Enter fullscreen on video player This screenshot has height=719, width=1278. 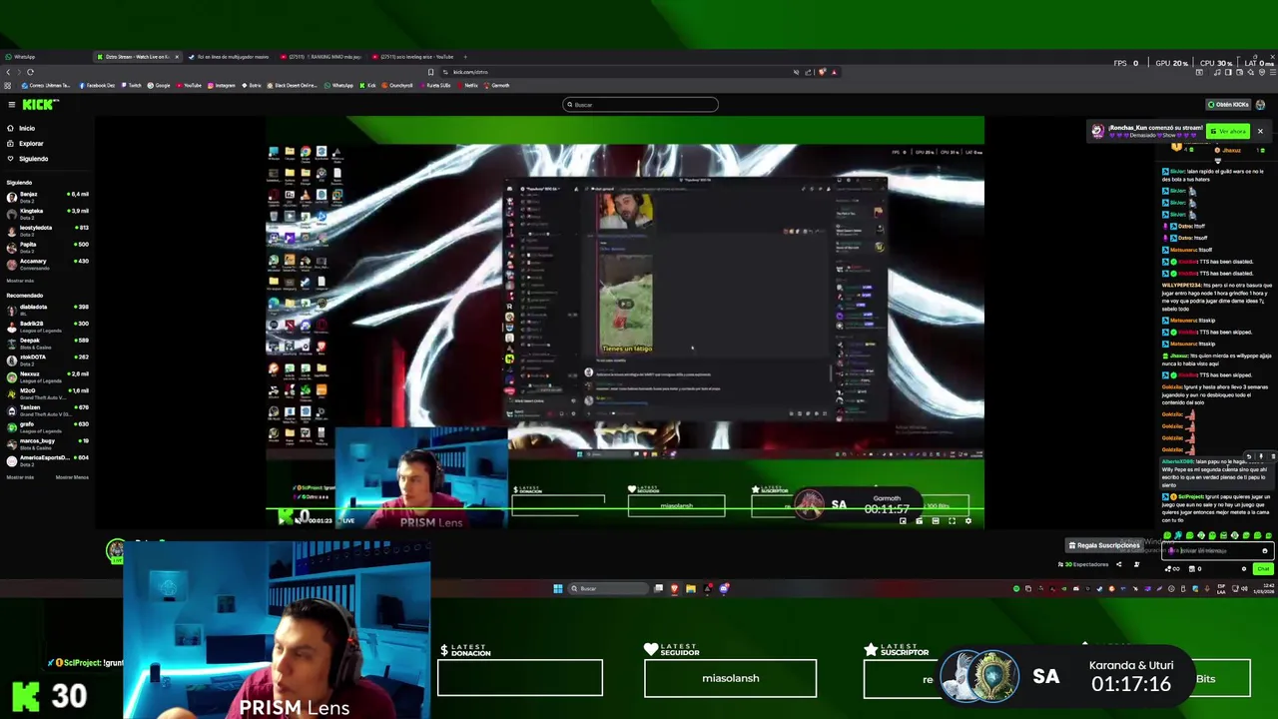click(x=952, y=520)
